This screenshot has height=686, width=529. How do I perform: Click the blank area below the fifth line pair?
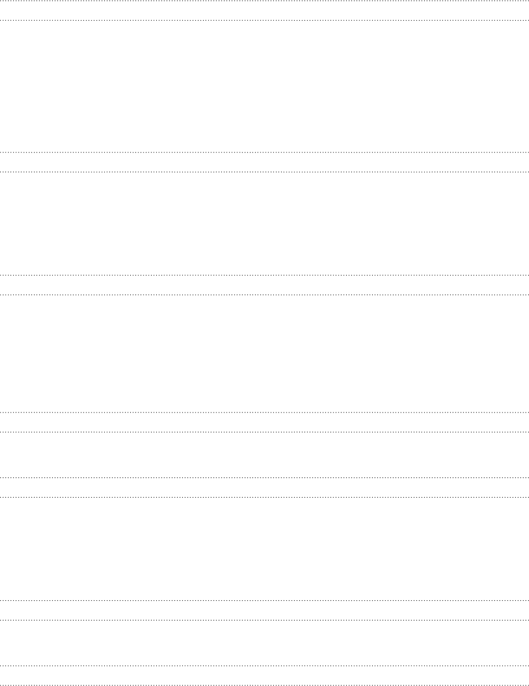pos(264,549)
